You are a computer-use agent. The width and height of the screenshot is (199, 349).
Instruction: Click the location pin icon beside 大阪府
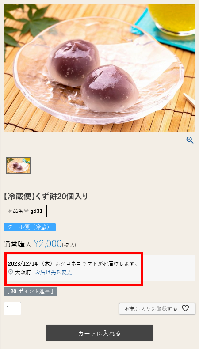[x=11, y=272]
